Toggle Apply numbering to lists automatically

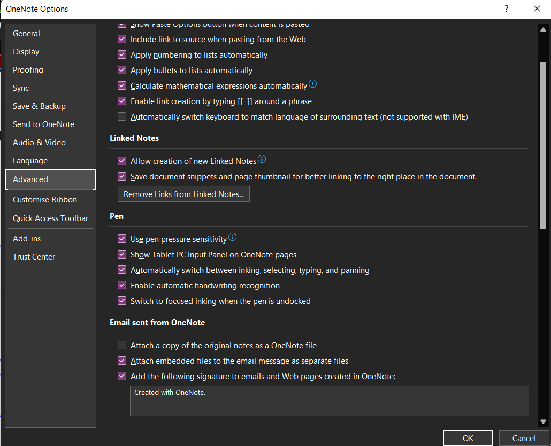(x=122, y=54)
